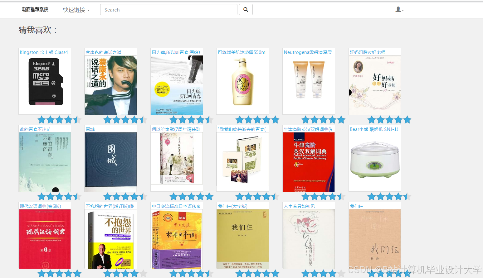Viewport: 483px width, 278px height.
Task: Open the Bear小熊 酸奶机 title link
Action: [x=374, y=129]
